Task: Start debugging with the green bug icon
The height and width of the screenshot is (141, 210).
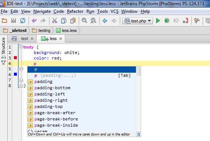Action: 167,21
